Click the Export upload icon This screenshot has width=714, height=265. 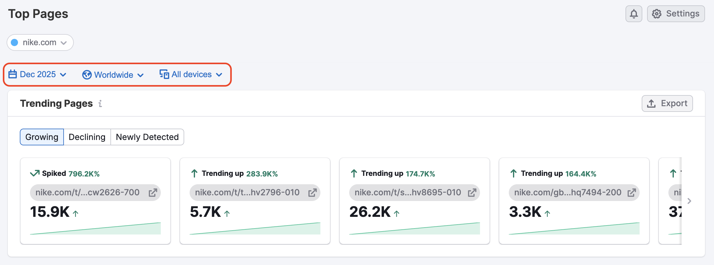pyautogui.click(x=651, y=103)
